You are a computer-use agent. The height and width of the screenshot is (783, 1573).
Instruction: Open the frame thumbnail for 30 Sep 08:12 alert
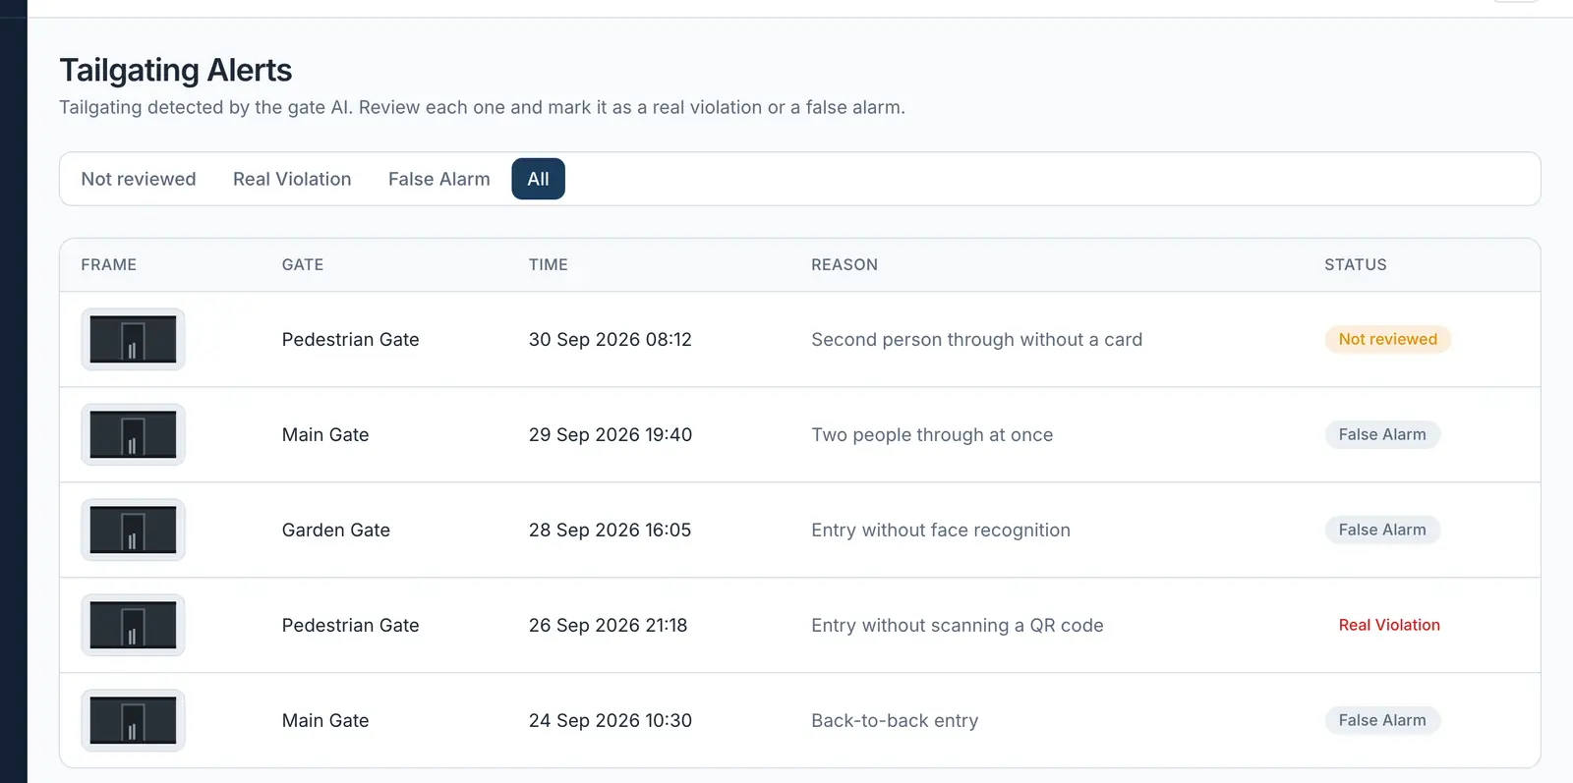[x=133, y=339]
